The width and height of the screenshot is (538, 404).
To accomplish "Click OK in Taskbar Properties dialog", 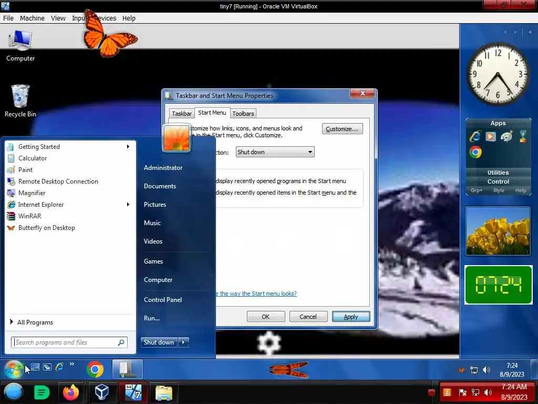I will [265, 316].
